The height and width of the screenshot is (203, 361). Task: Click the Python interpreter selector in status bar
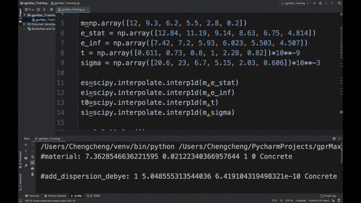(319, 201)
